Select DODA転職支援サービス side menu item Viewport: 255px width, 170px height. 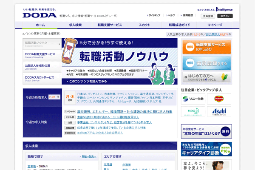point(42,55)
